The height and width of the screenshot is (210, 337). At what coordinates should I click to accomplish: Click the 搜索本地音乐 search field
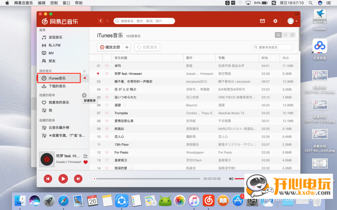click(274, 47)
